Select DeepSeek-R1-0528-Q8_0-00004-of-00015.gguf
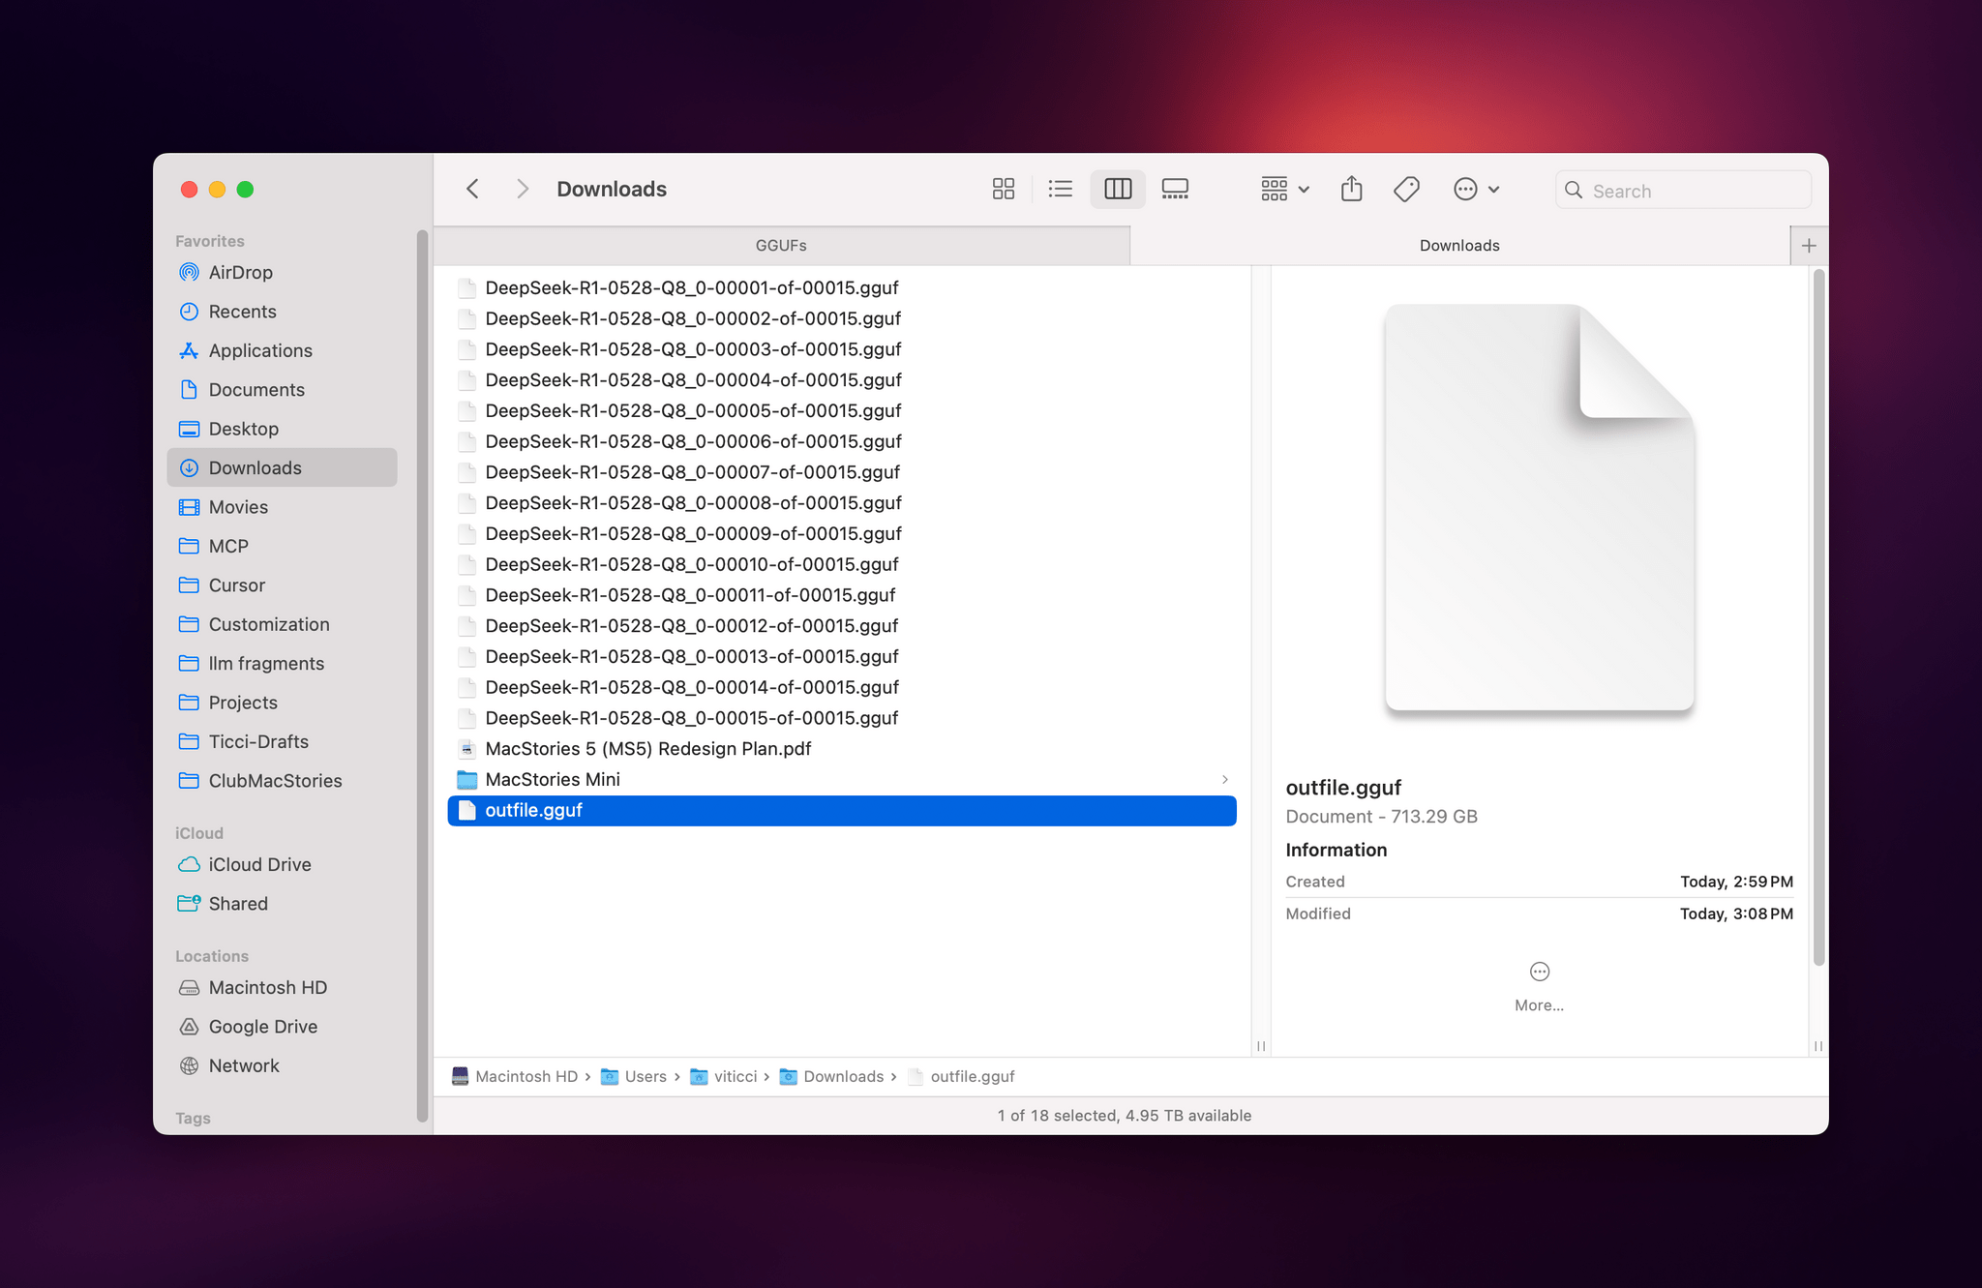 click(x=842, y=380)
